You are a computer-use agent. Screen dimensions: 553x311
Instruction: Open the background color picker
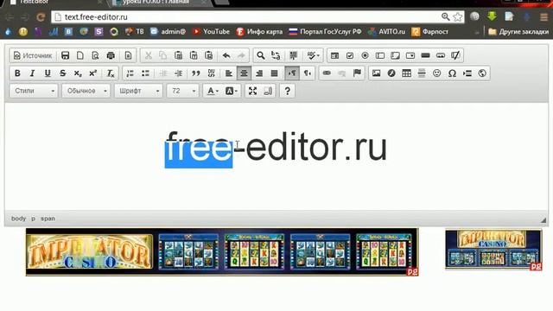(231, 91)
